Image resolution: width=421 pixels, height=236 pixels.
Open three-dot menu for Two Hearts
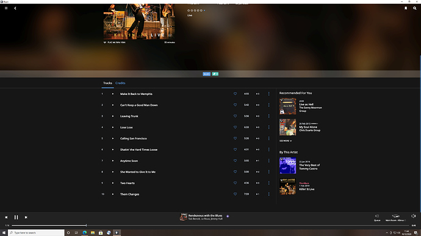pos(268,183)
